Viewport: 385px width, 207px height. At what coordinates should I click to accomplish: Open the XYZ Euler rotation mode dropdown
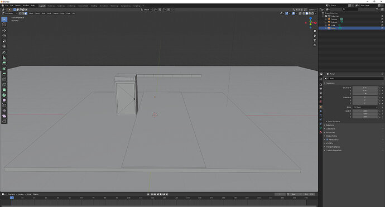365,107
